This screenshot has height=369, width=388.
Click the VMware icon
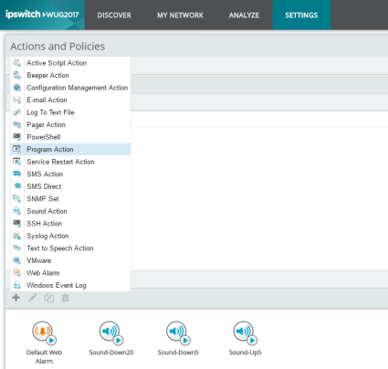click(17, 260)
